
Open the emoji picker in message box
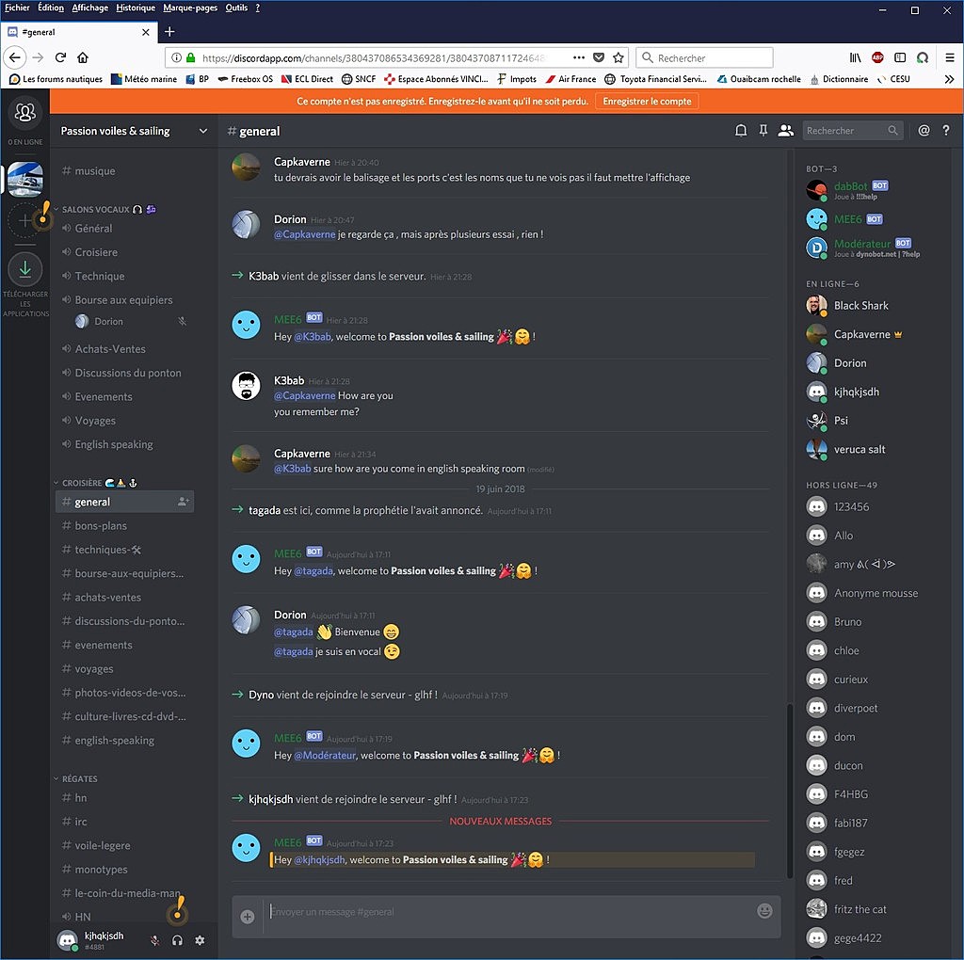764,911
